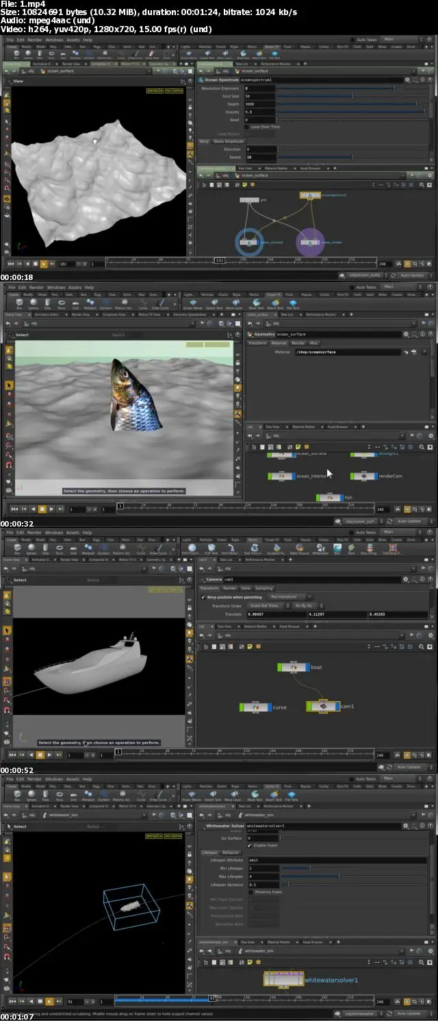
Task: Open the Scale Rot Trans transform order dropdown
Action: pos(266,605)
